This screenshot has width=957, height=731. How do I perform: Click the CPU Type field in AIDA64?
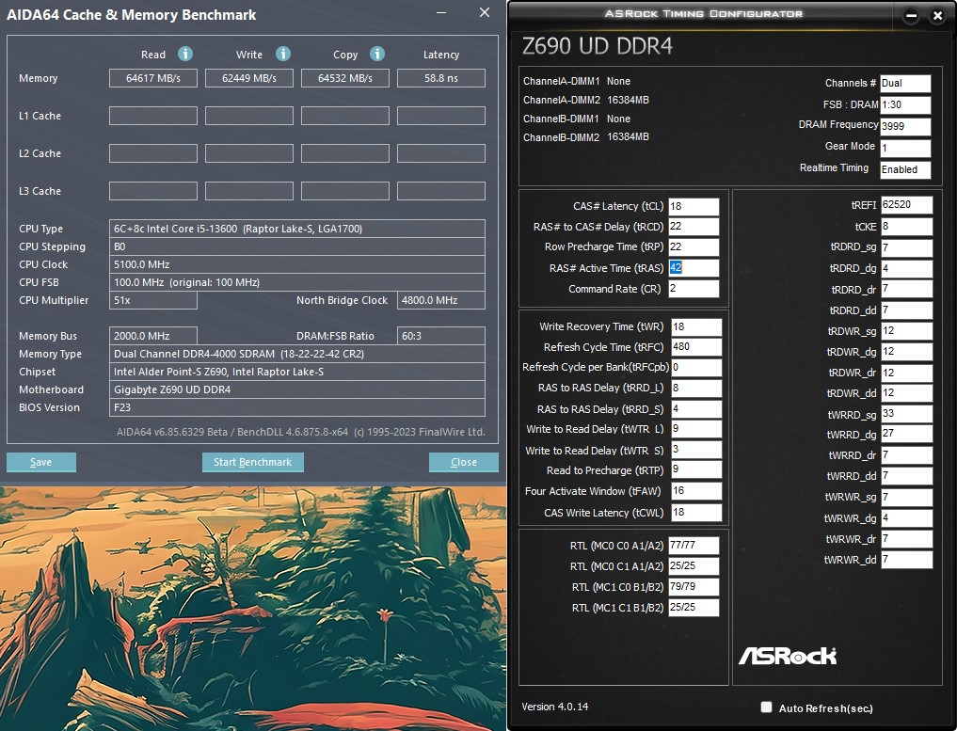297,229
